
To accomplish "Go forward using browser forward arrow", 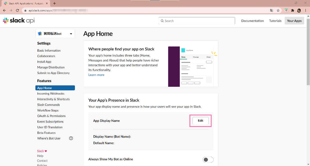I will 11,10.
